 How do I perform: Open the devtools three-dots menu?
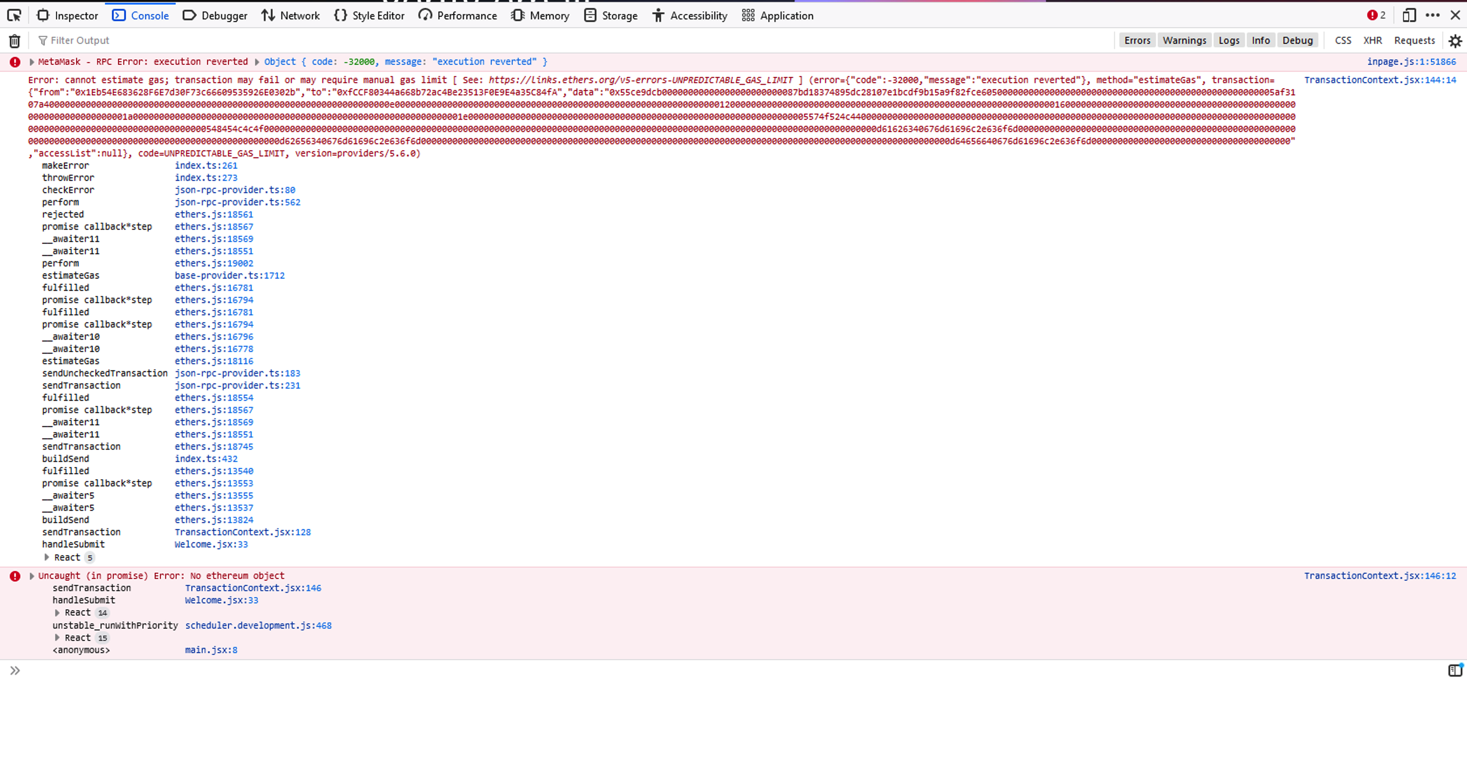click(1432, 15)
